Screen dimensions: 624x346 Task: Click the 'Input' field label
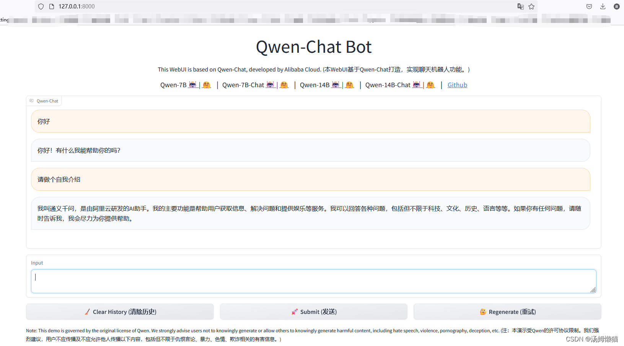(37, 263)
